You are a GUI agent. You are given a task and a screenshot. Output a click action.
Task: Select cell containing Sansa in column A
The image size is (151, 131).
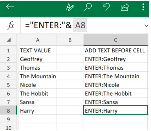click(x=38, y=102)
